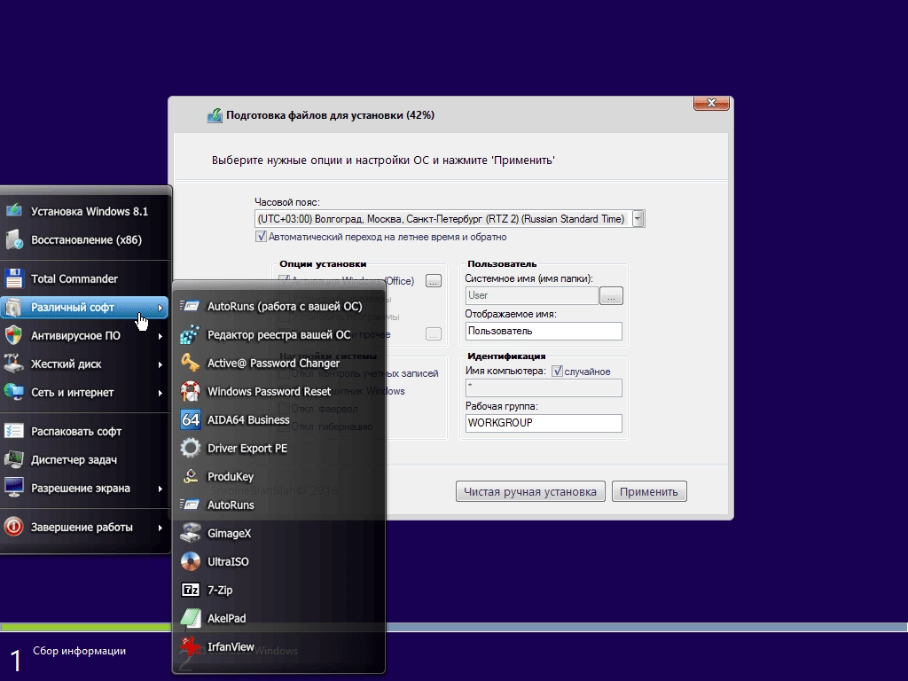Click the 7-Zip icon
The width and height of the screenshot is (908, 681).
(190, 590)
